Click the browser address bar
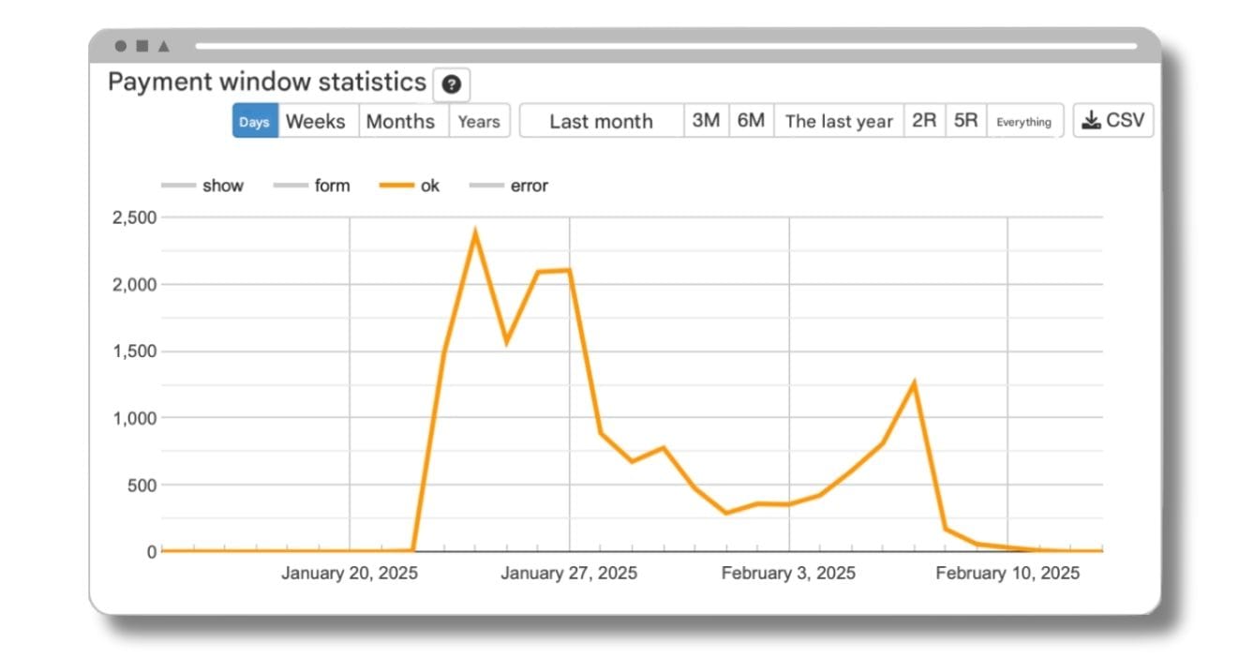This screenshot has width=1254, height=658. [665, 45]
